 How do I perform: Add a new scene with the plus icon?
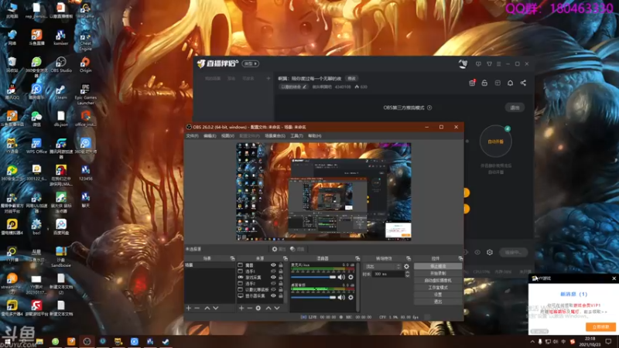189,308
